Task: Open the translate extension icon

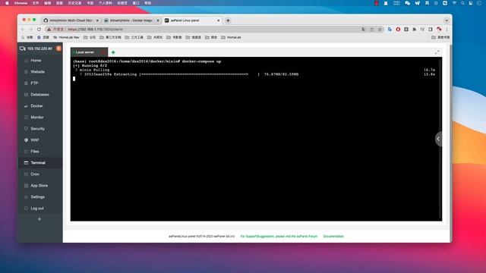Action: (390, 29)
